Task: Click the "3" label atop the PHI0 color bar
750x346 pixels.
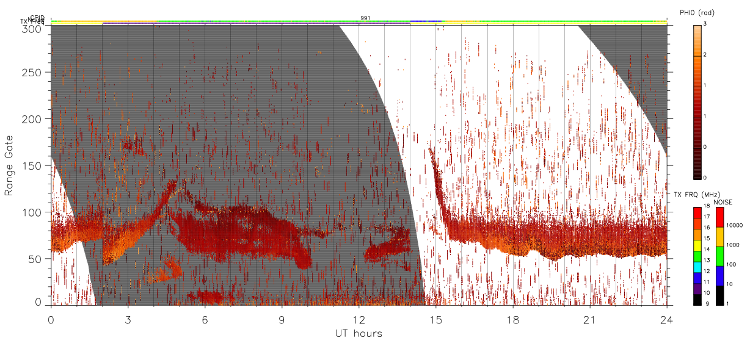Action: [x=705, y=24]
